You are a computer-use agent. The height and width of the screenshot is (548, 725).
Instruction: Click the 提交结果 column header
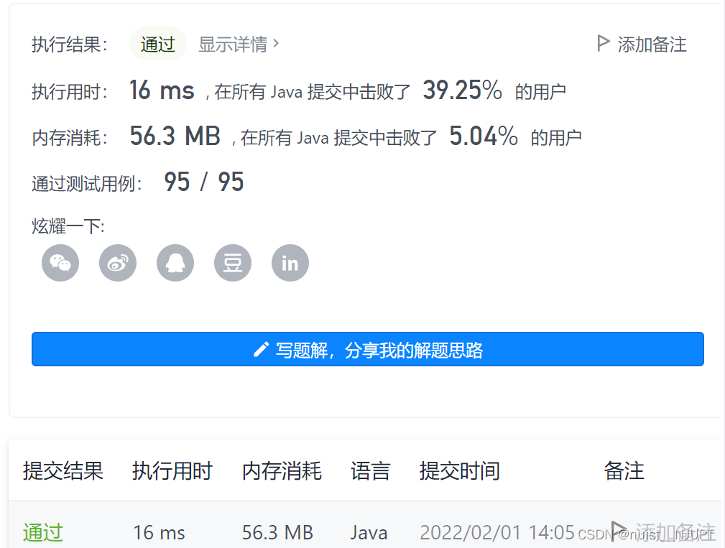click(x=63, y=471)
